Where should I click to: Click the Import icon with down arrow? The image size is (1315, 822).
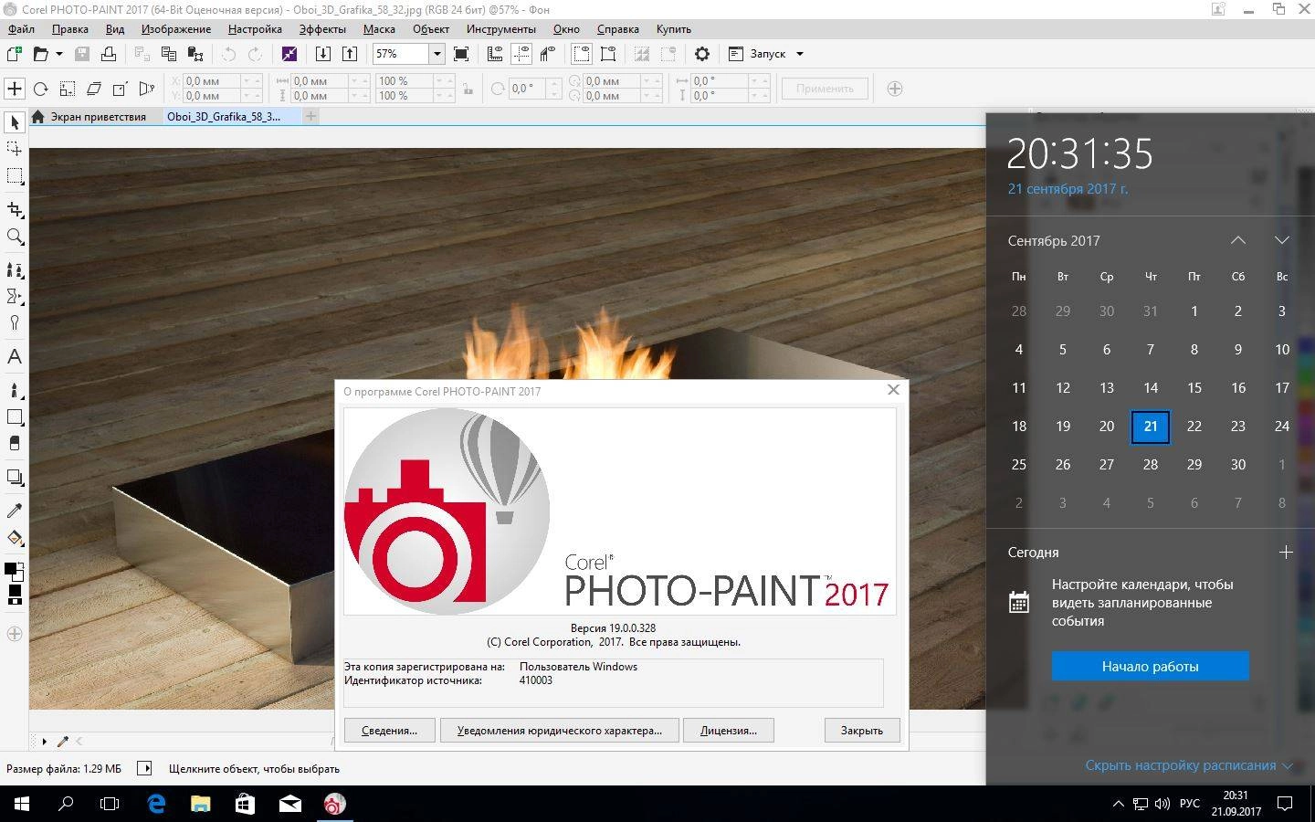tap(322, 54)
